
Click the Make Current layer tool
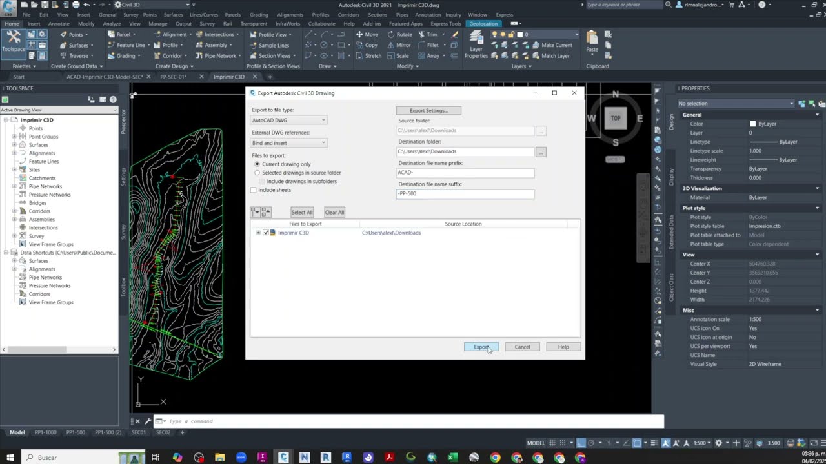click(552, 46)
